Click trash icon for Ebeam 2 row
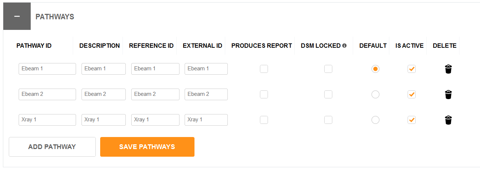This screenshot has height=172, width=480. (x=448, y=94)
